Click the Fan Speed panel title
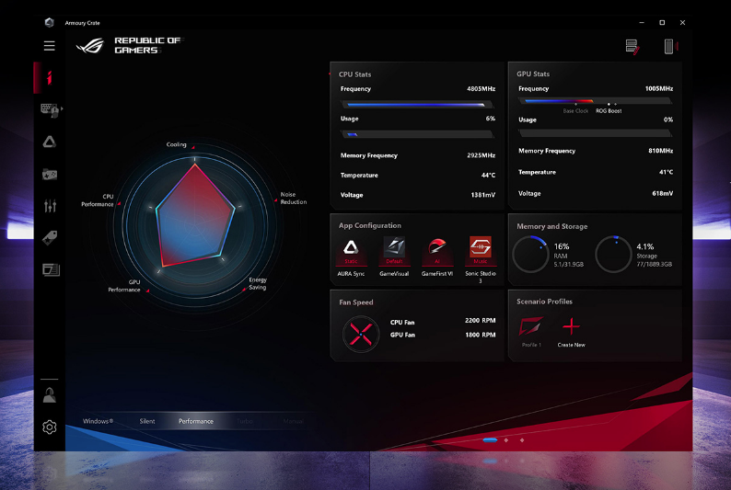Image resolution: width=731 pixels, height=490 pixels. tap(356, 302)
